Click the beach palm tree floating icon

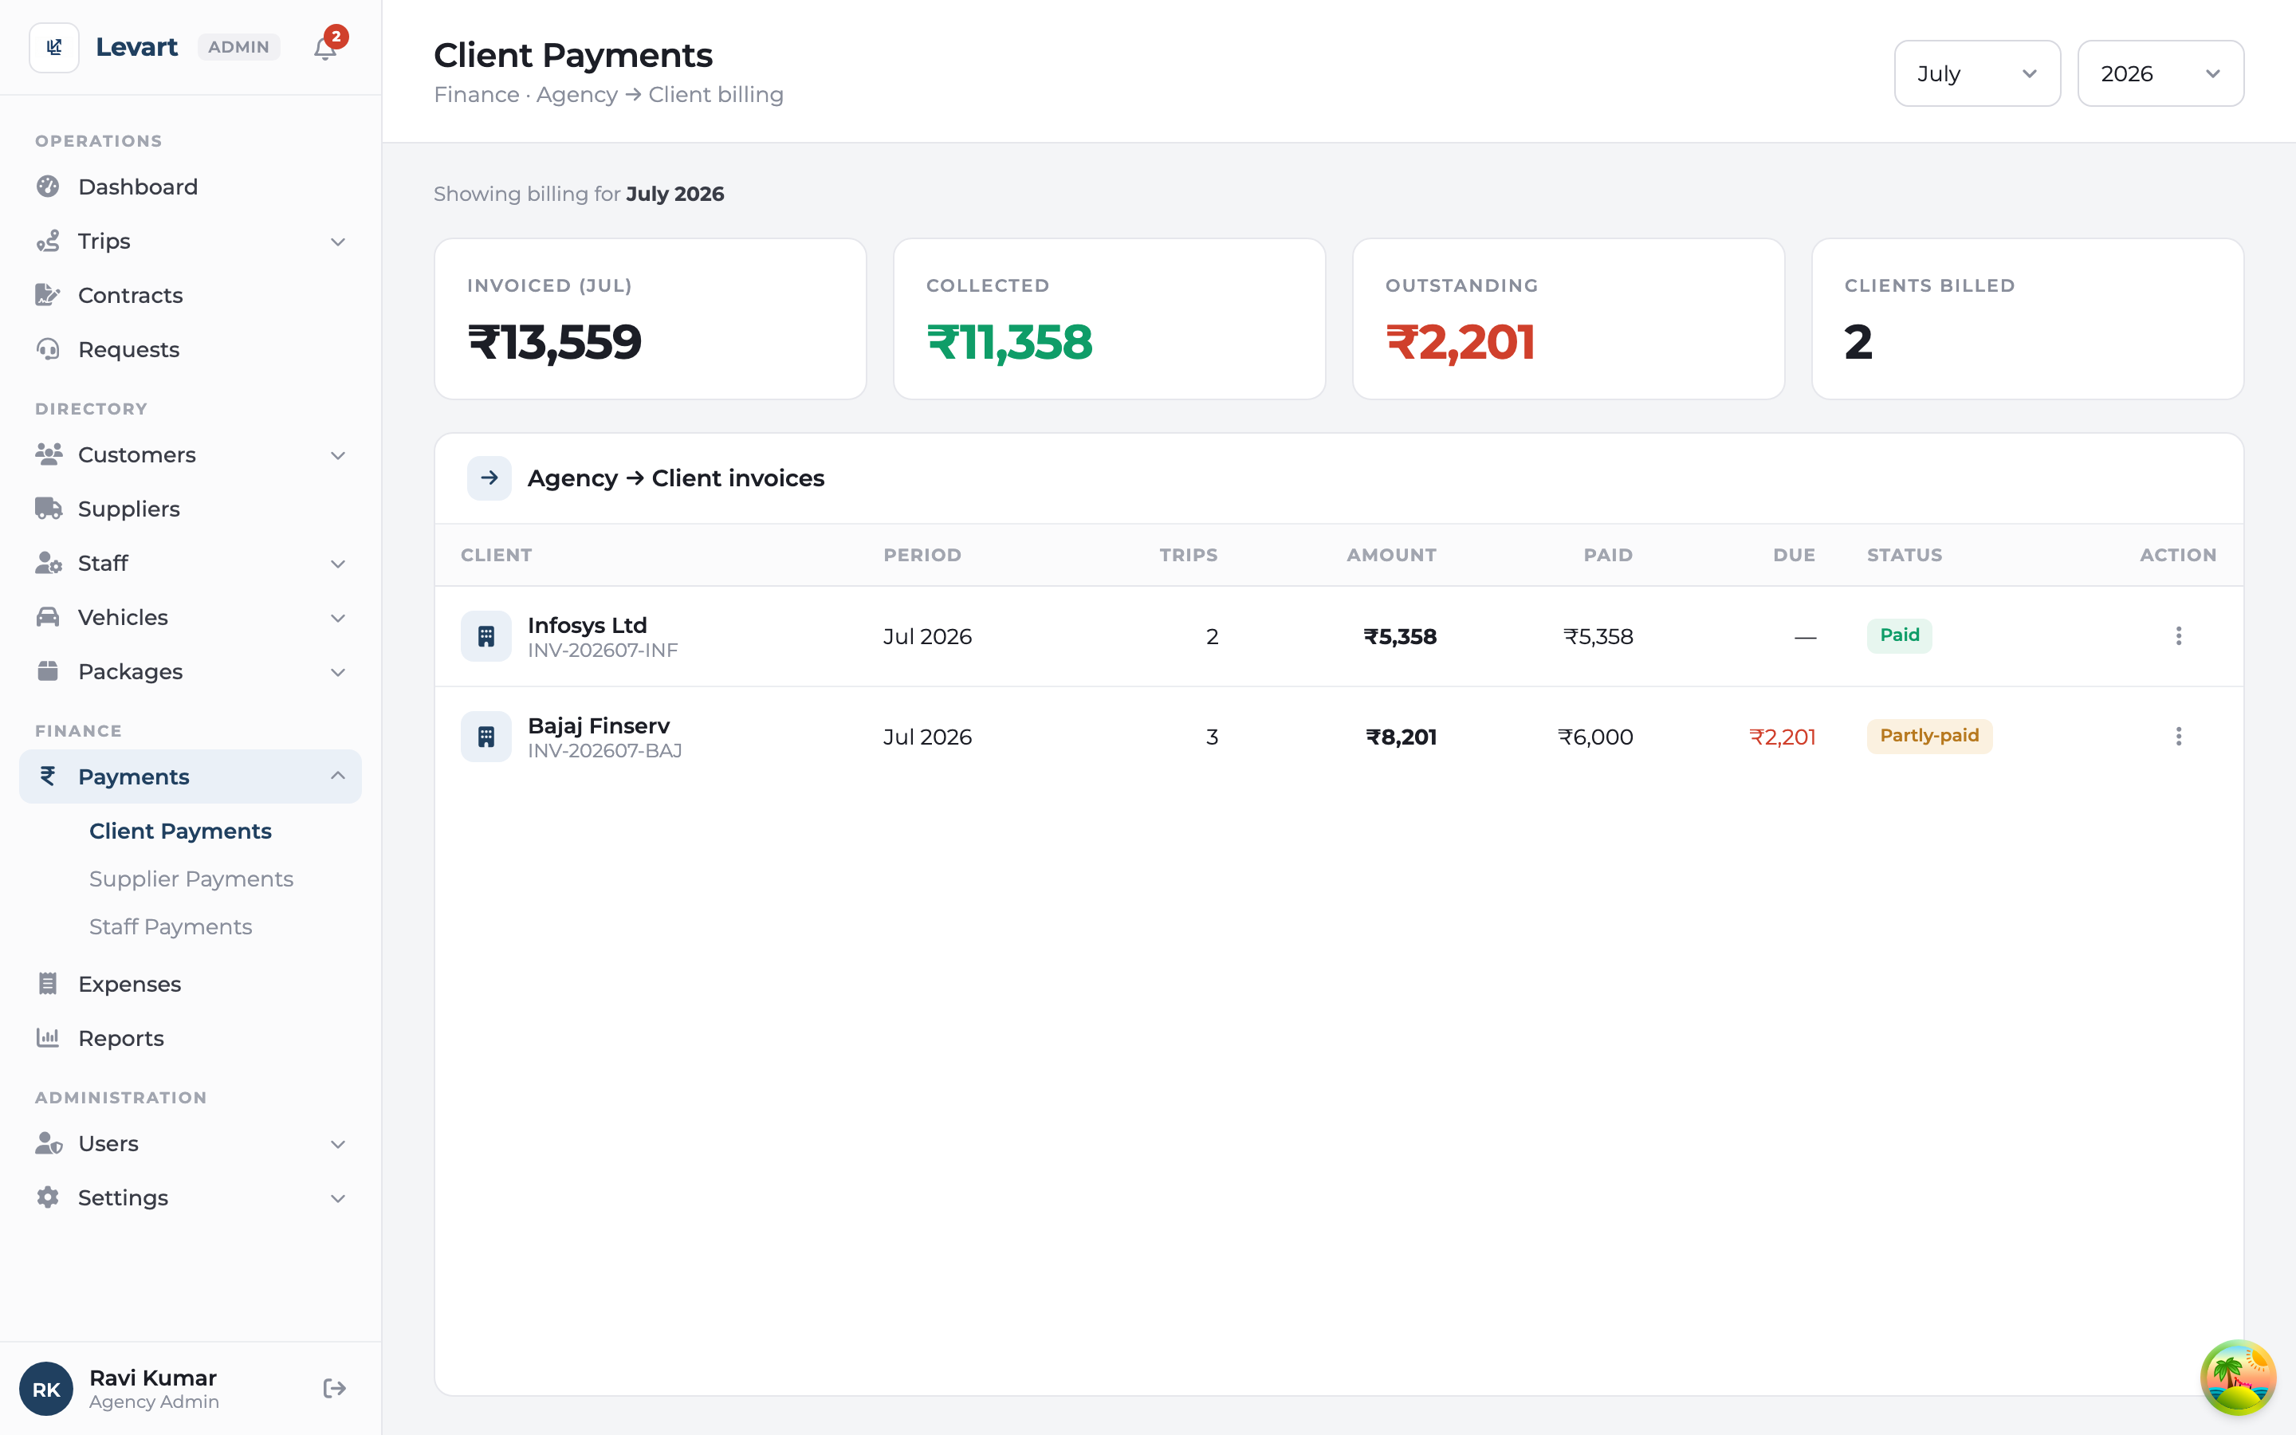tap(2238, 1377)
